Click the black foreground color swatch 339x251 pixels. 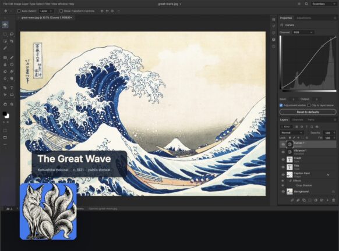(4, 113)
